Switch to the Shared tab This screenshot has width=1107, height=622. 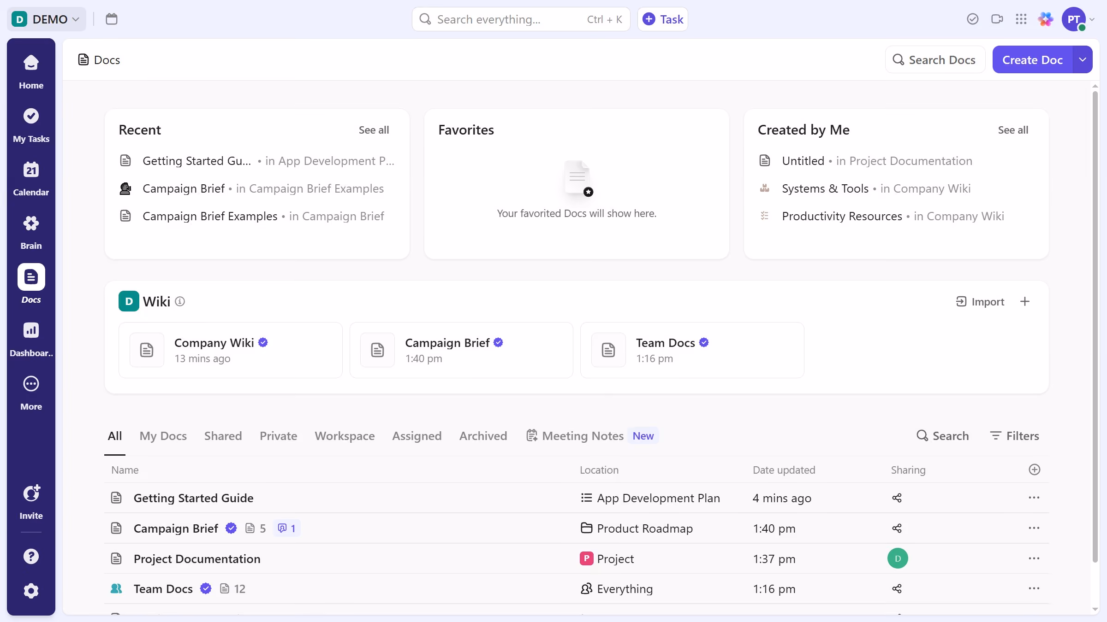coord(223,436)
